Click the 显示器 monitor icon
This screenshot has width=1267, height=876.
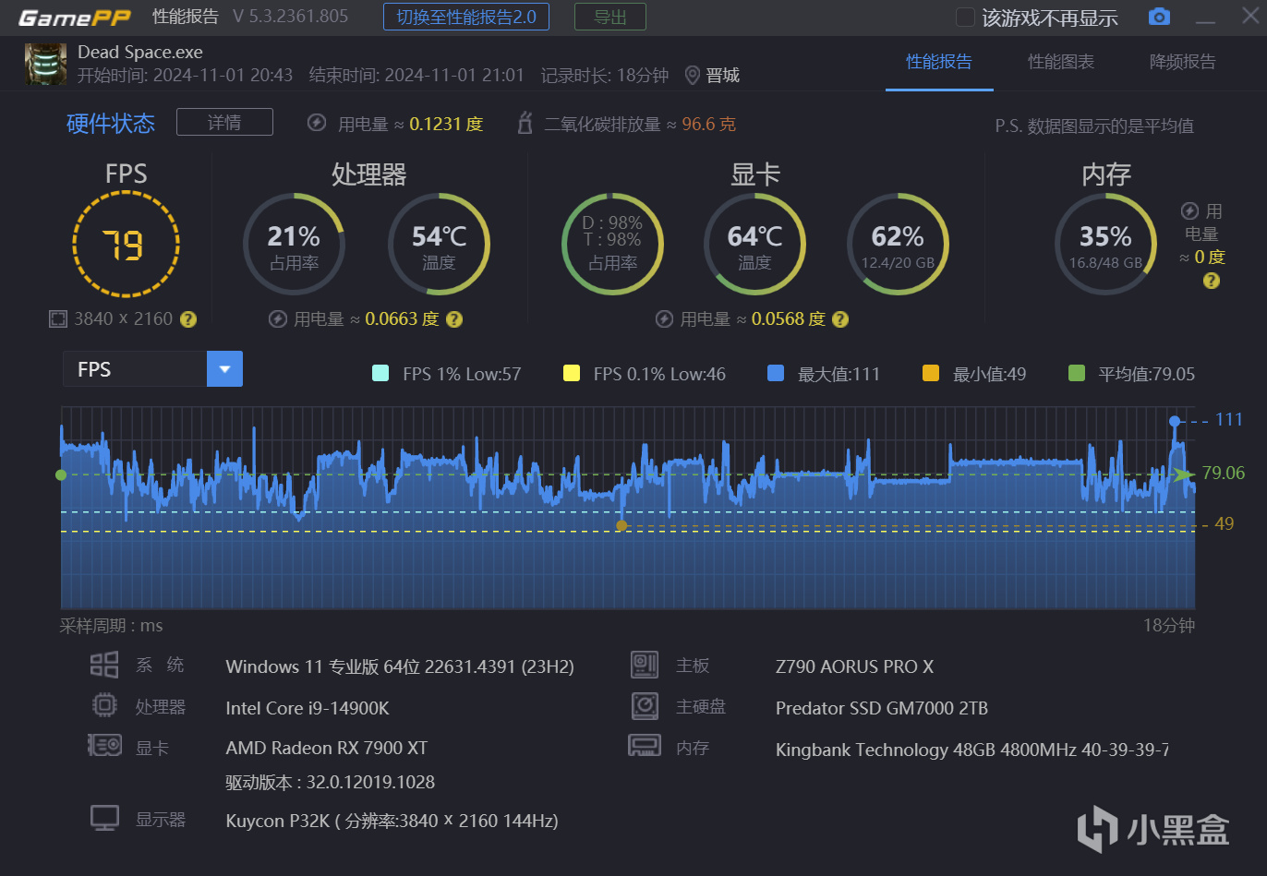(104, 819)
